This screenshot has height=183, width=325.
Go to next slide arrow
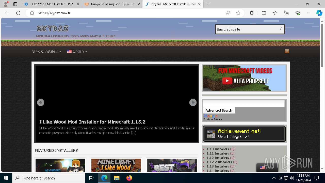point(193,102)
